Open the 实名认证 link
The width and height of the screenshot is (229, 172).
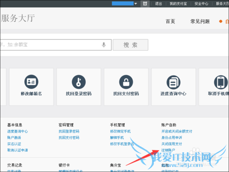click(14, 144)
